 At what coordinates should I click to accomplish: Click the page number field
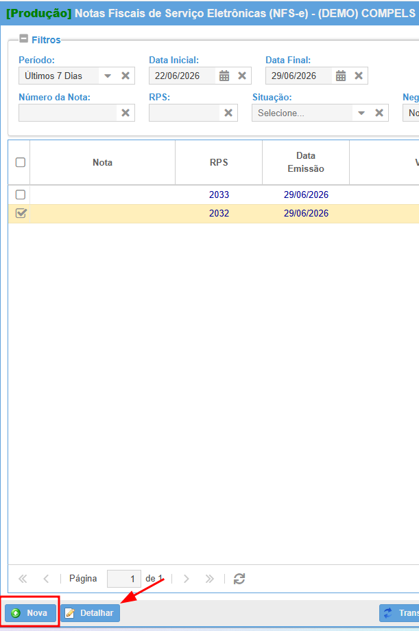click(124, 579)
